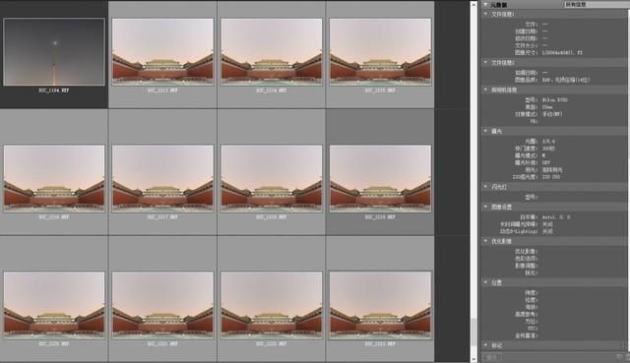Click the ISO 250 sensitivity value
630x363 pixels.
[551, 177]
